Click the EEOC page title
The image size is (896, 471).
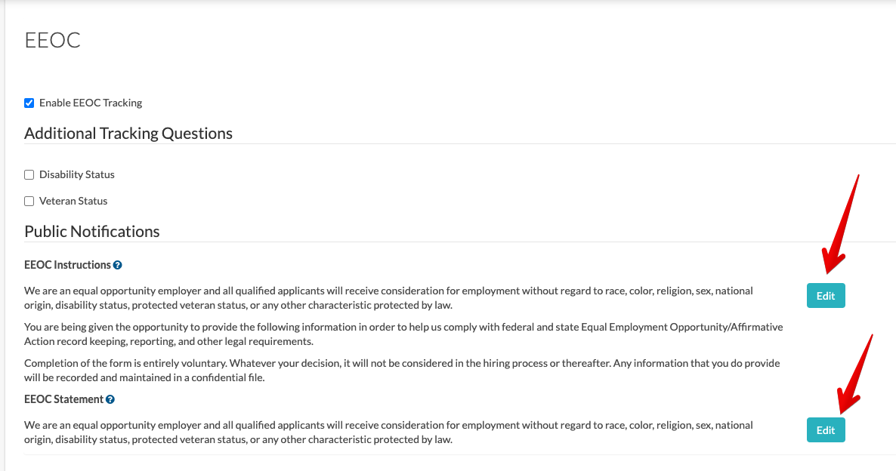coord(52,40)
